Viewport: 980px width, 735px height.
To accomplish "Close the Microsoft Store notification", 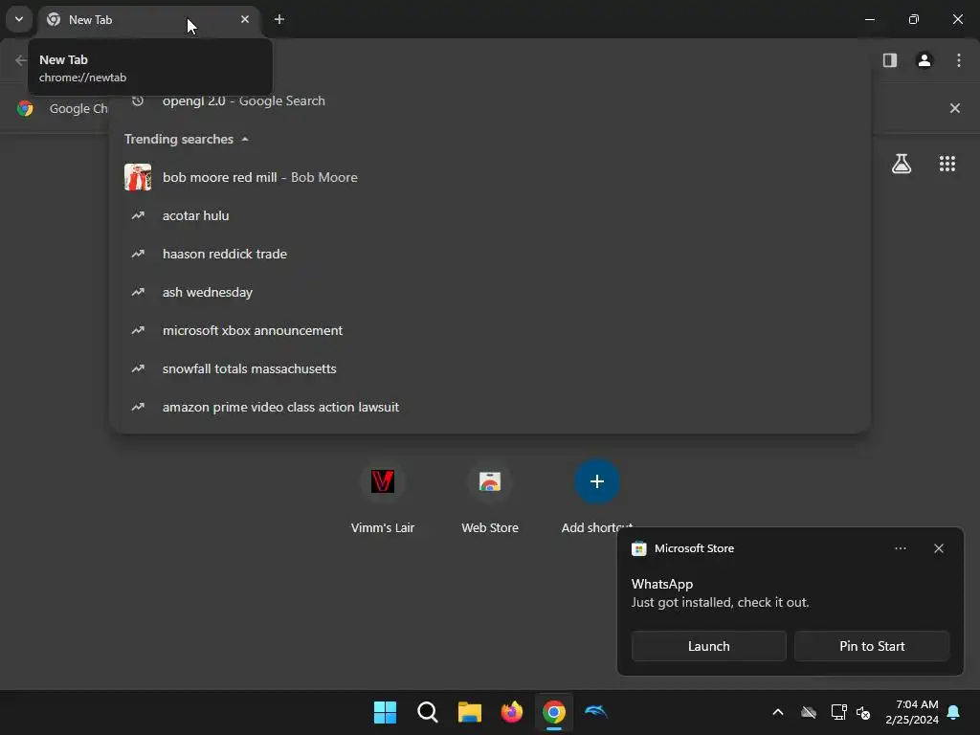I will click(939, 548).
